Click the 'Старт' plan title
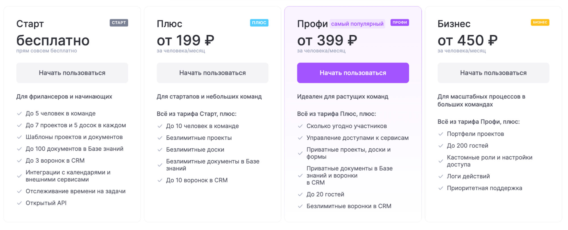The image size is (568, 230). point(30,24)
